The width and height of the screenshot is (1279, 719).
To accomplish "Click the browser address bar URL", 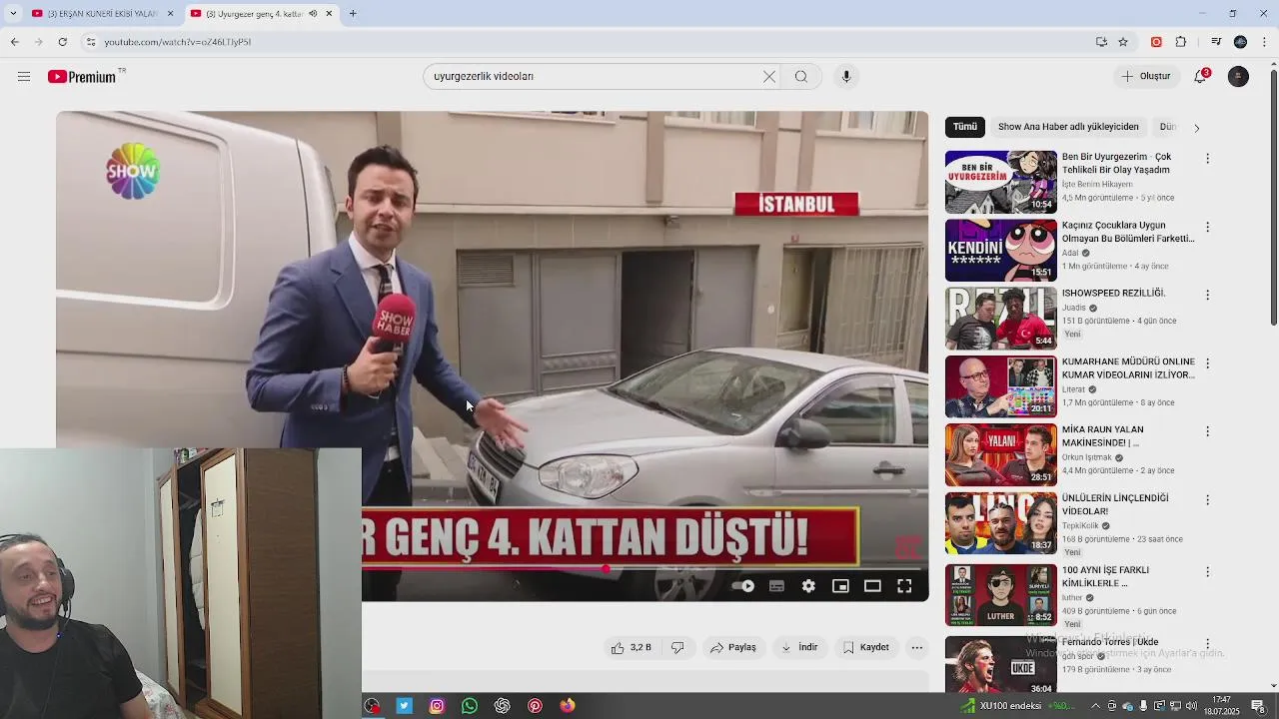I will [178, 42].
